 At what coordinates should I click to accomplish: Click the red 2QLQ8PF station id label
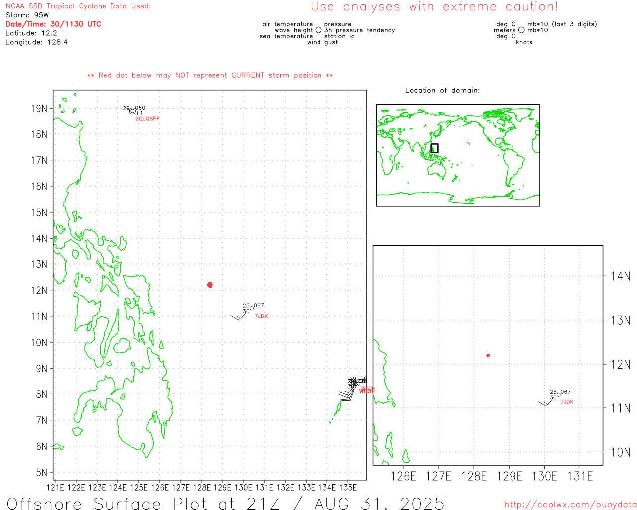148,119
